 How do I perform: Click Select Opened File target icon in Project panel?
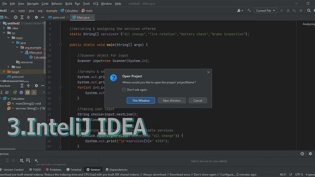click(15, 18)
